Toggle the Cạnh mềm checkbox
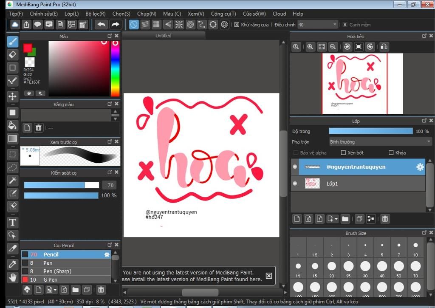Viewport: 435px width, 308px height. click(x=345, y=25)
